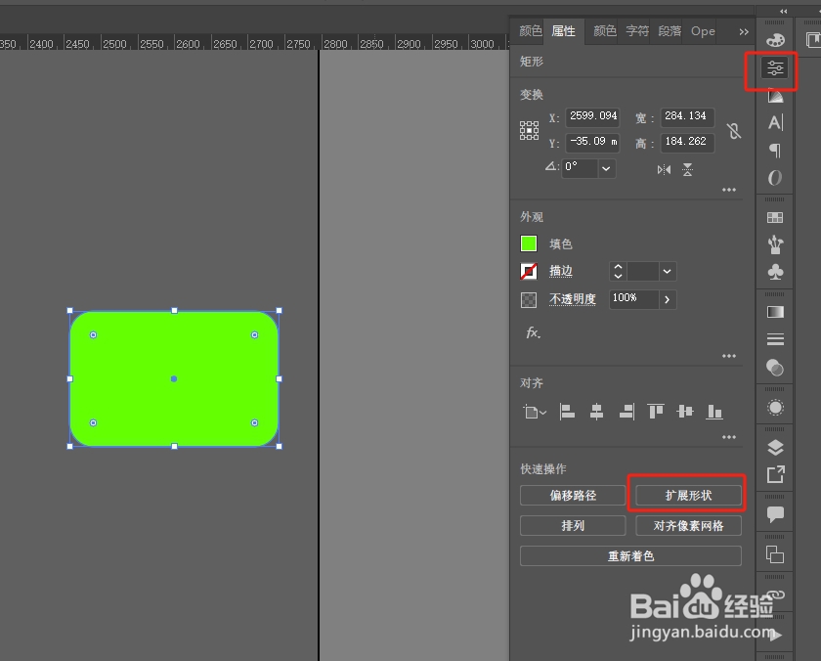
Task: Flip the shape horizontally
Action: pos(664,170)
